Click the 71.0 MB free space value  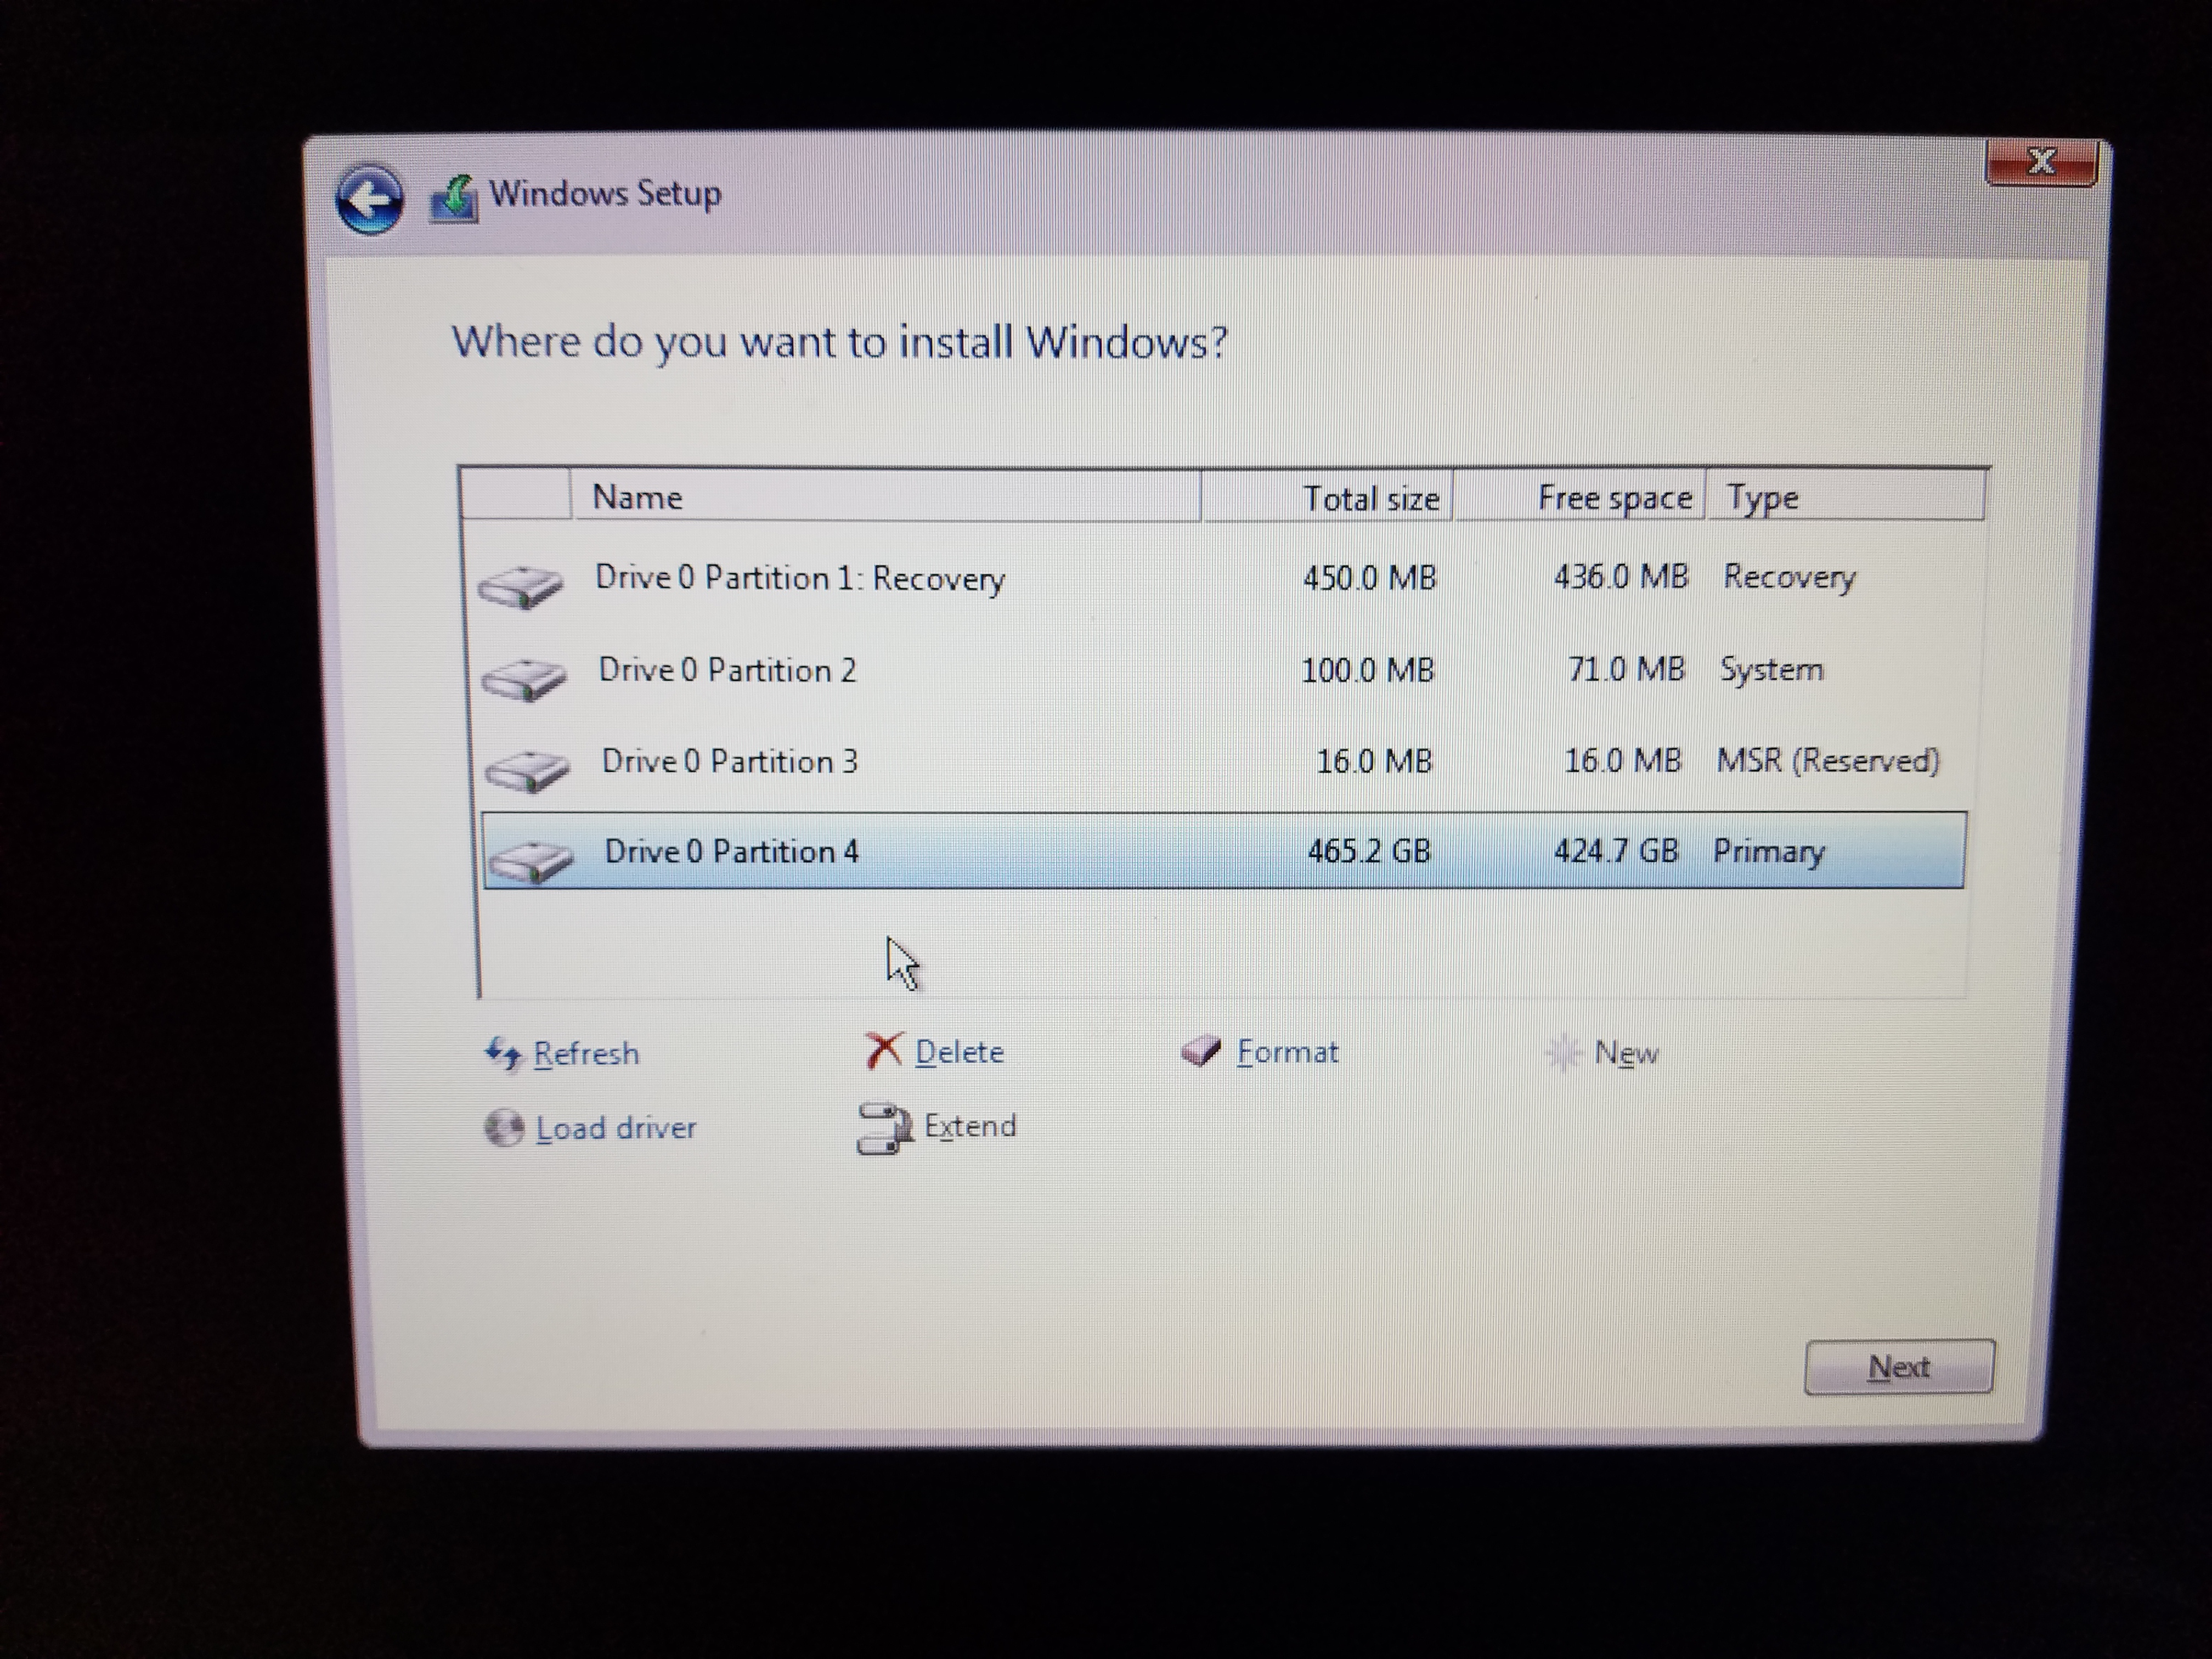[x=1626, y=669]
